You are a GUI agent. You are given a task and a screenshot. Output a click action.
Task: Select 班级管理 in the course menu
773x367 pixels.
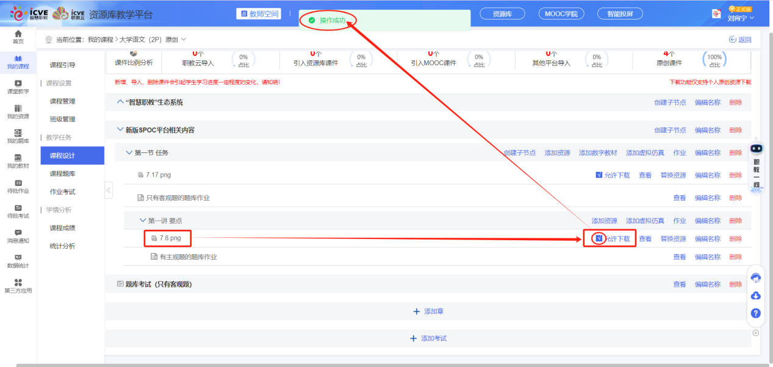[63, 119]
